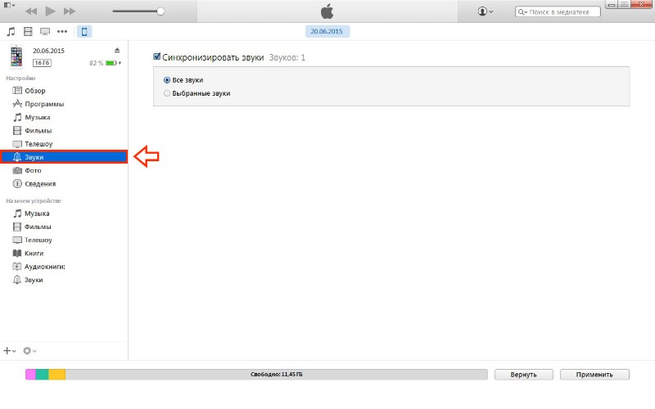Select the Выбранные звуки radio button
Screen dimensions: 655x409
click(167, 93)
